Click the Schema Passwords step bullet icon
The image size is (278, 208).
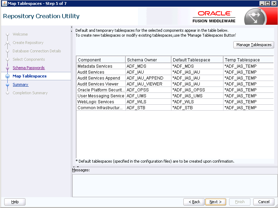click(x=7, y=68)
